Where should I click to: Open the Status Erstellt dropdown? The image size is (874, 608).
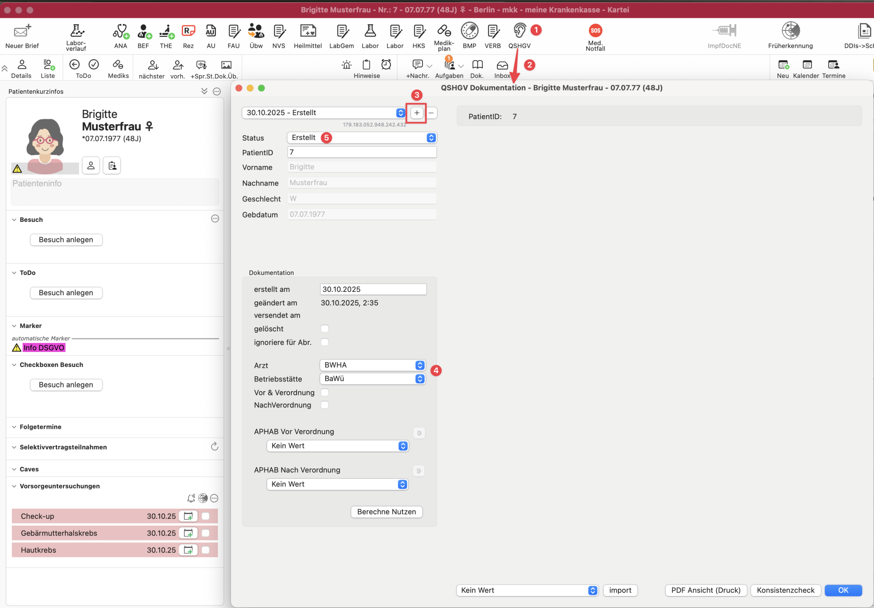click(x=431, y=138)
